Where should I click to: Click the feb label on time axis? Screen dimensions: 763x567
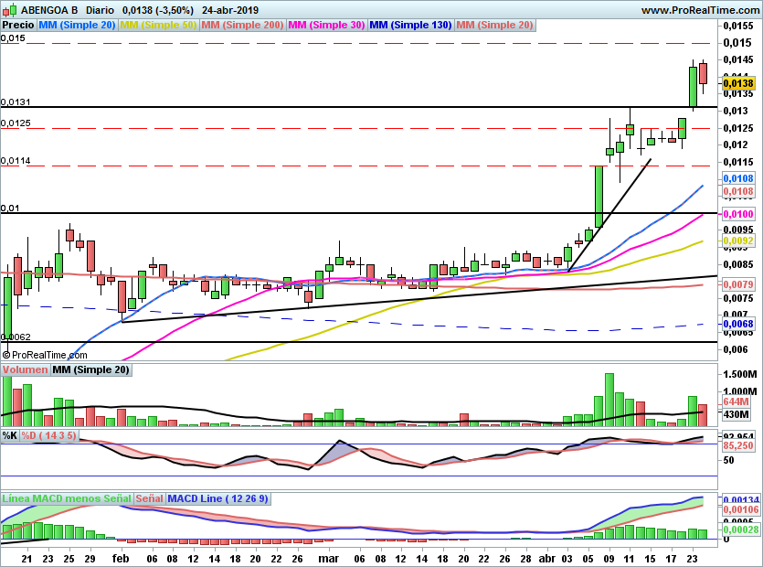121,558
